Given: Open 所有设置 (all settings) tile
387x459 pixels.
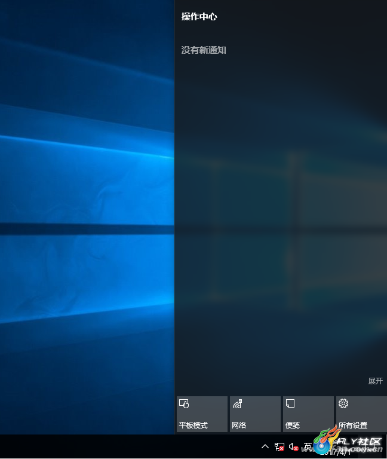Looking at the screenshot, I should click(361, 414).
